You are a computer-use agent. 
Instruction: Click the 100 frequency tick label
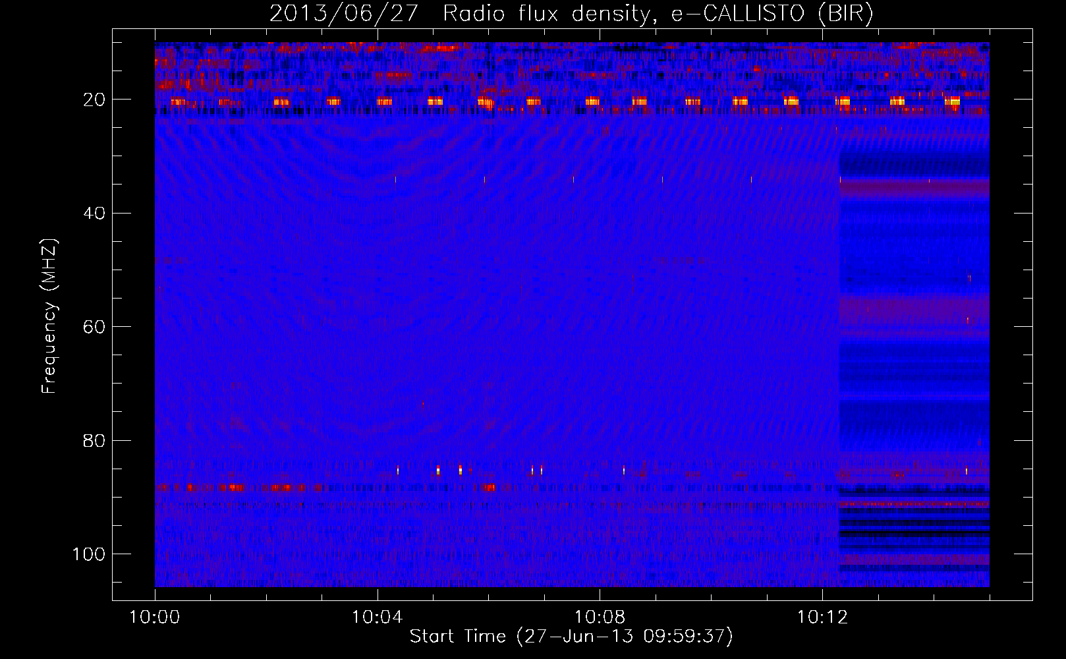coord(89,554)
